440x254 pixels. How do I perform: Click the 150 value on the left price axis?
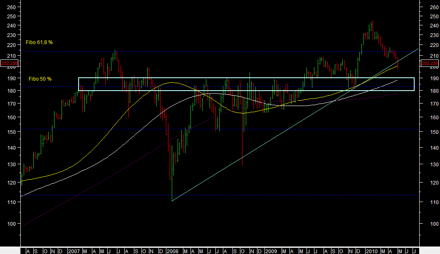pos(11,132)
